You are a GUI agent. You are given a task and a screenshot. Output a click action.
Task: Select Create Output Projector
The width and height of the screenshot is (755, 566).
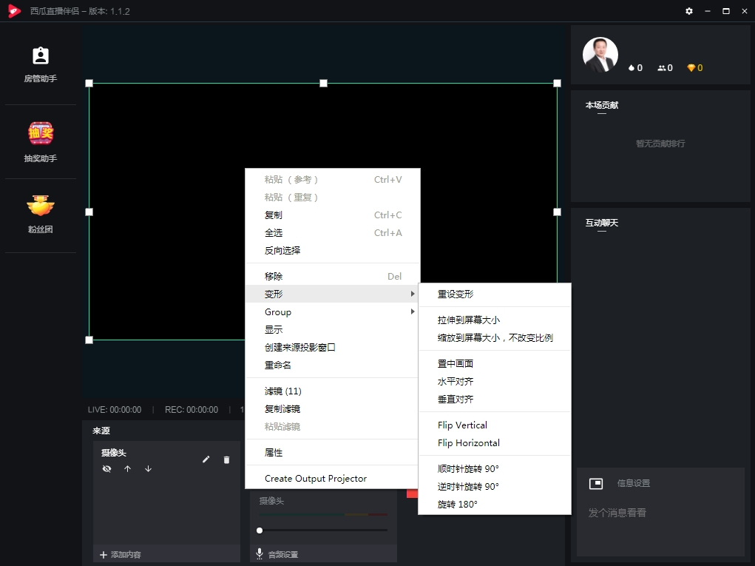point(316,478)
